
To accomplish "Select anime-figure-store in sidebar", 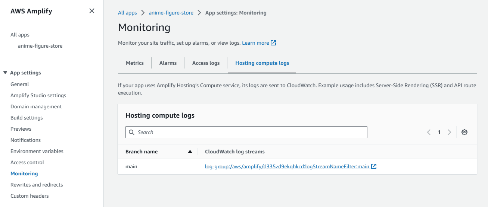I will click(40, 46).
